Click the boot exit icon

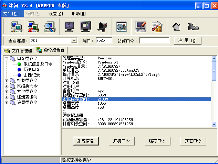[193, 27]
